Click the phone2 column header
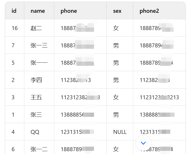The width and height of the screenshot is (192, 154). pyautogui.click(x=149, y=11)
